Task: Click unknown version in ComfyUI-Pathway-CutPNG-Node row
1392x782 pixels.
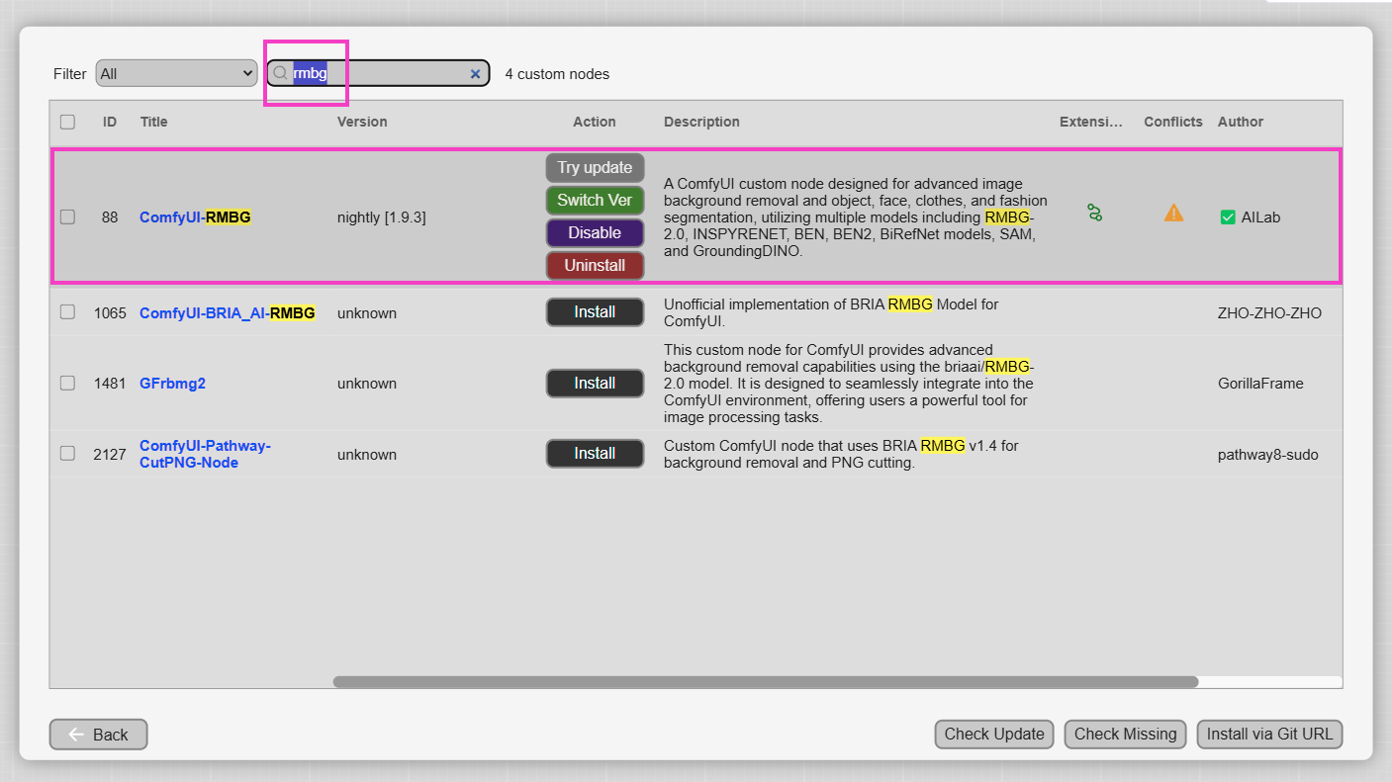Action: (x=367, y=455)
